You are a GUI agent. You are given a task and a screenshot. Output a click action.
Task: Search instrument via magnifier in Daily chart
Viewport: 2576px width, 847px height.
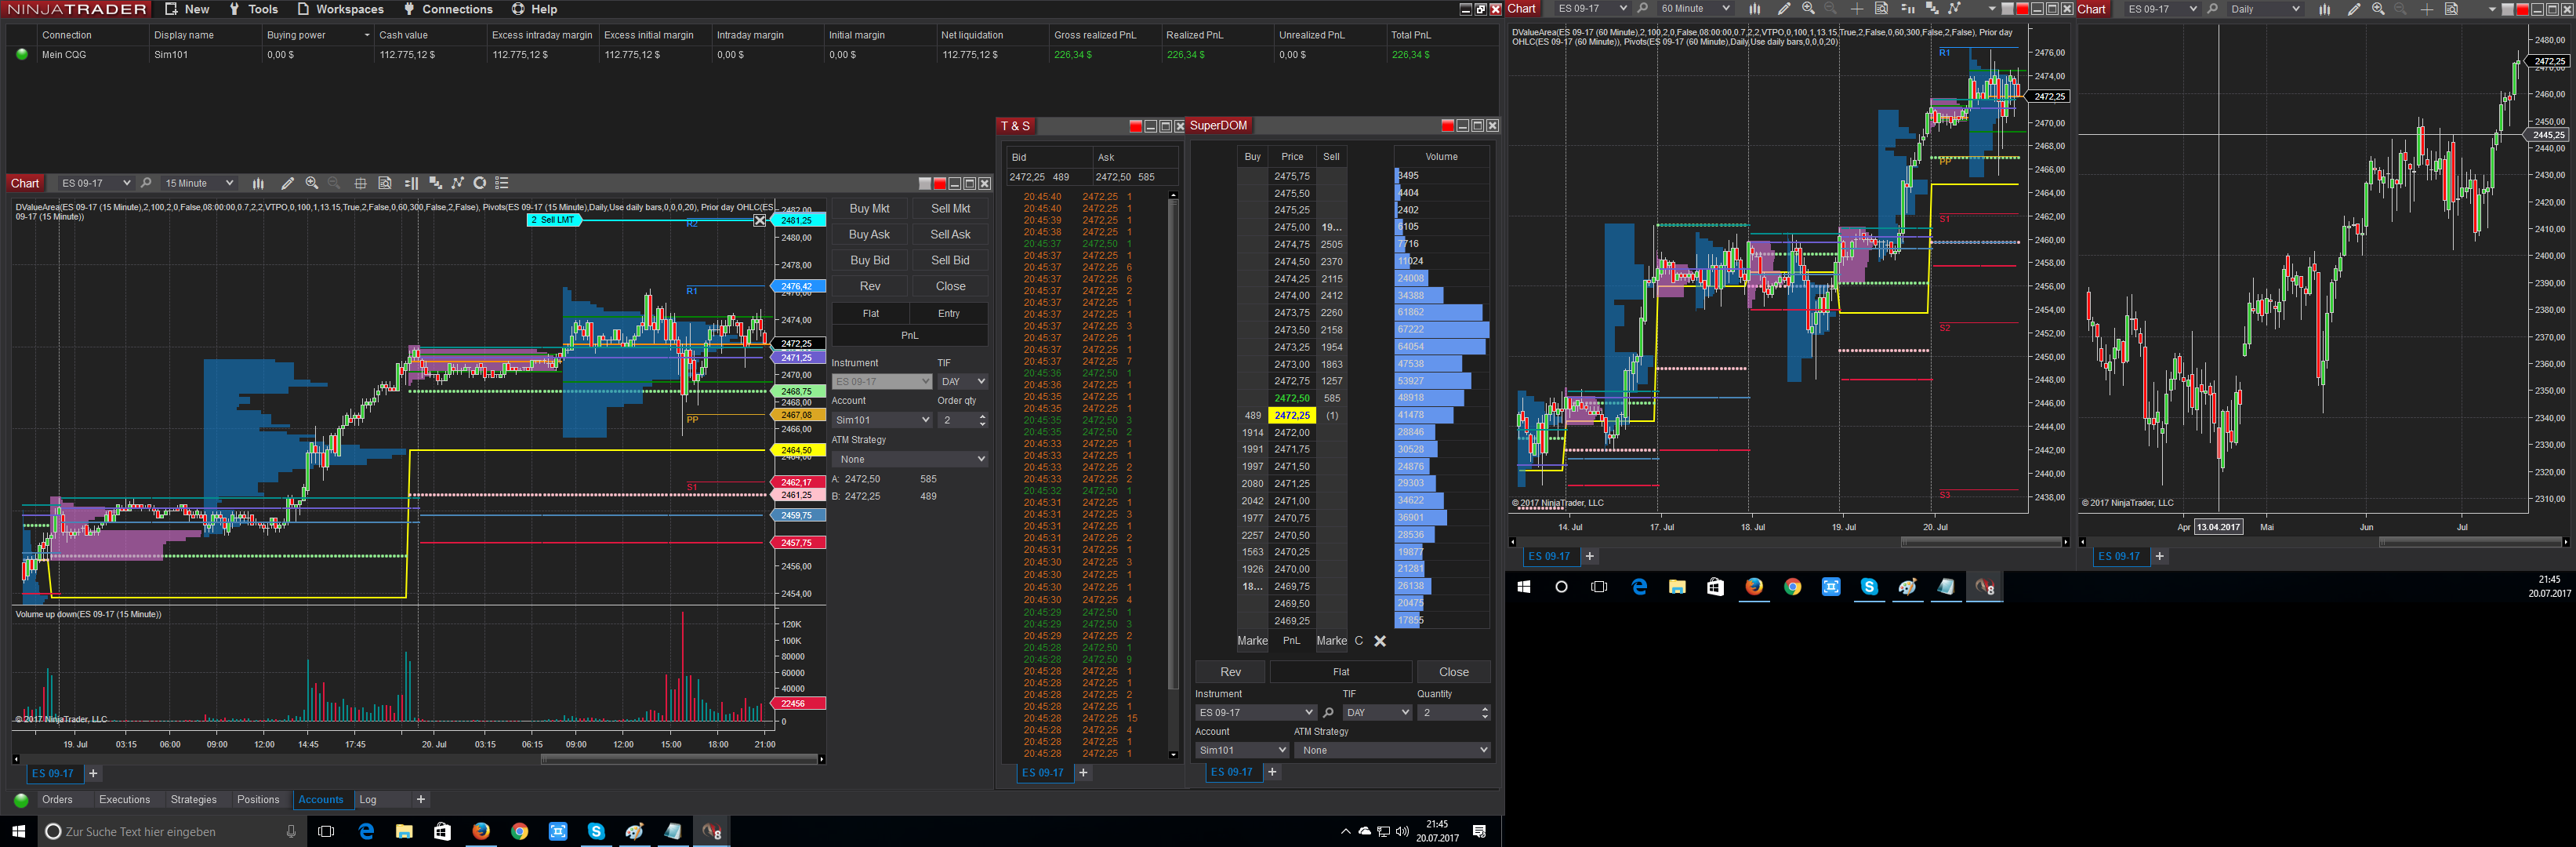(2212, 9)
